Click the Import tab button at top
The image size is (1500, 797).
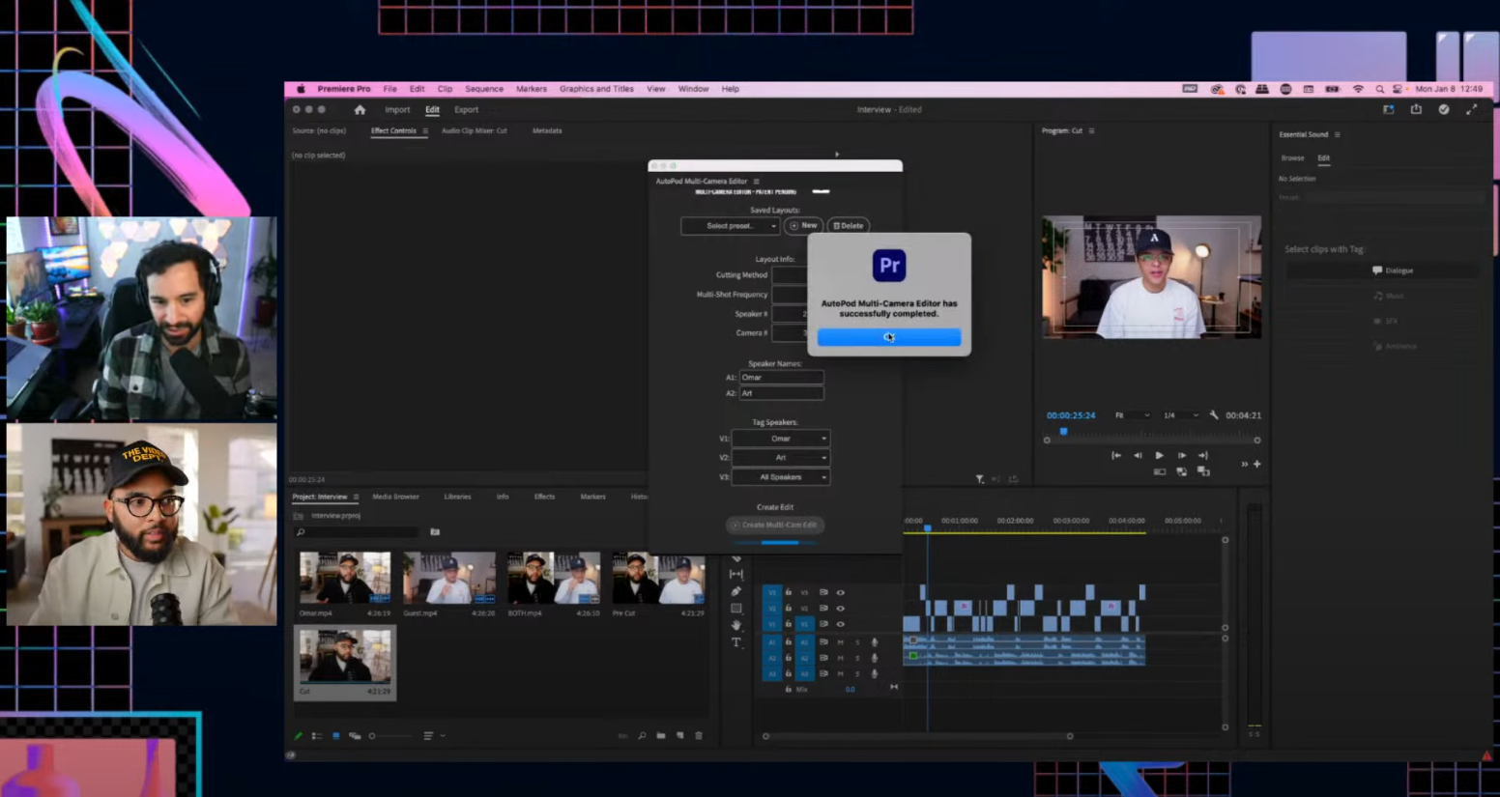pos(397,110)
